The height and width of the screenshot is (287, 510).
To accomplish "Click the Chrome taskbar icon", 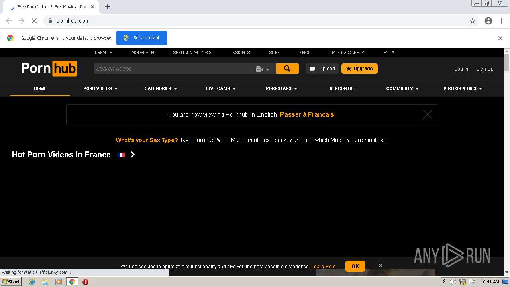I will [72, 282].
